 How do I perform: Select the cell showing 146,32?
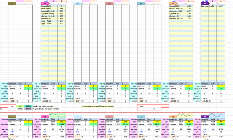coord(157,129)
